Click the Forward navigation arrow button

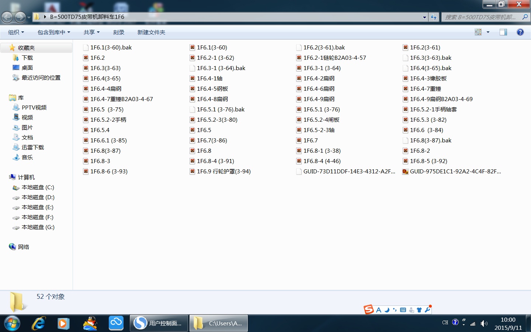point(20,17)
